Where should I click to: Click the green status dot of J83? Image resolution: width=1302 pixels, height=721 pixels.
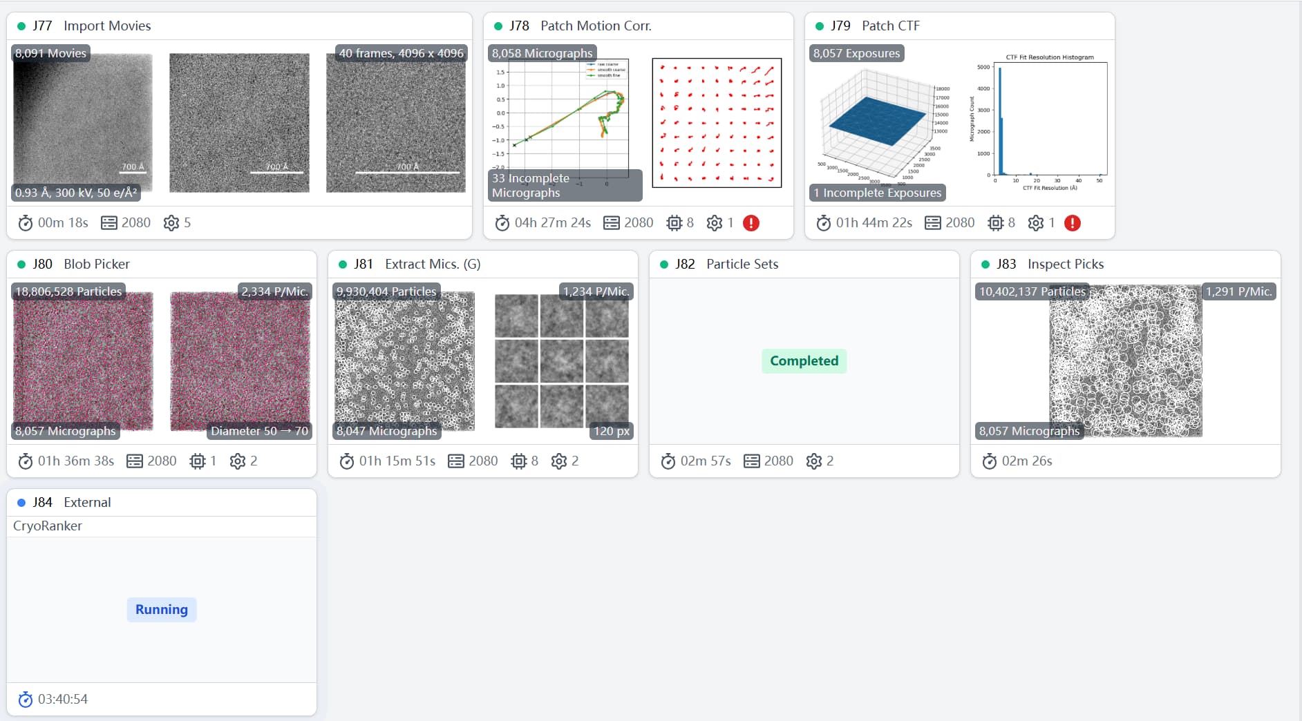coord(985,265)
